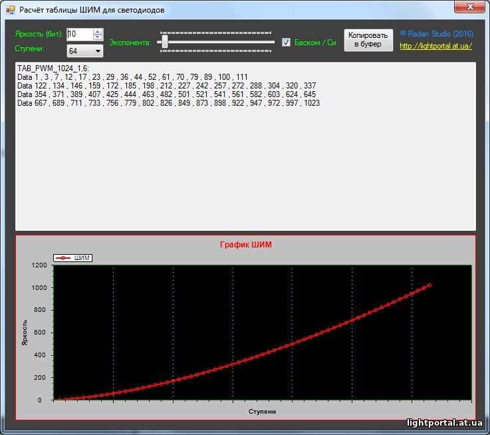Click the green Ступени: label beside the dropdown

click(30, 49)
